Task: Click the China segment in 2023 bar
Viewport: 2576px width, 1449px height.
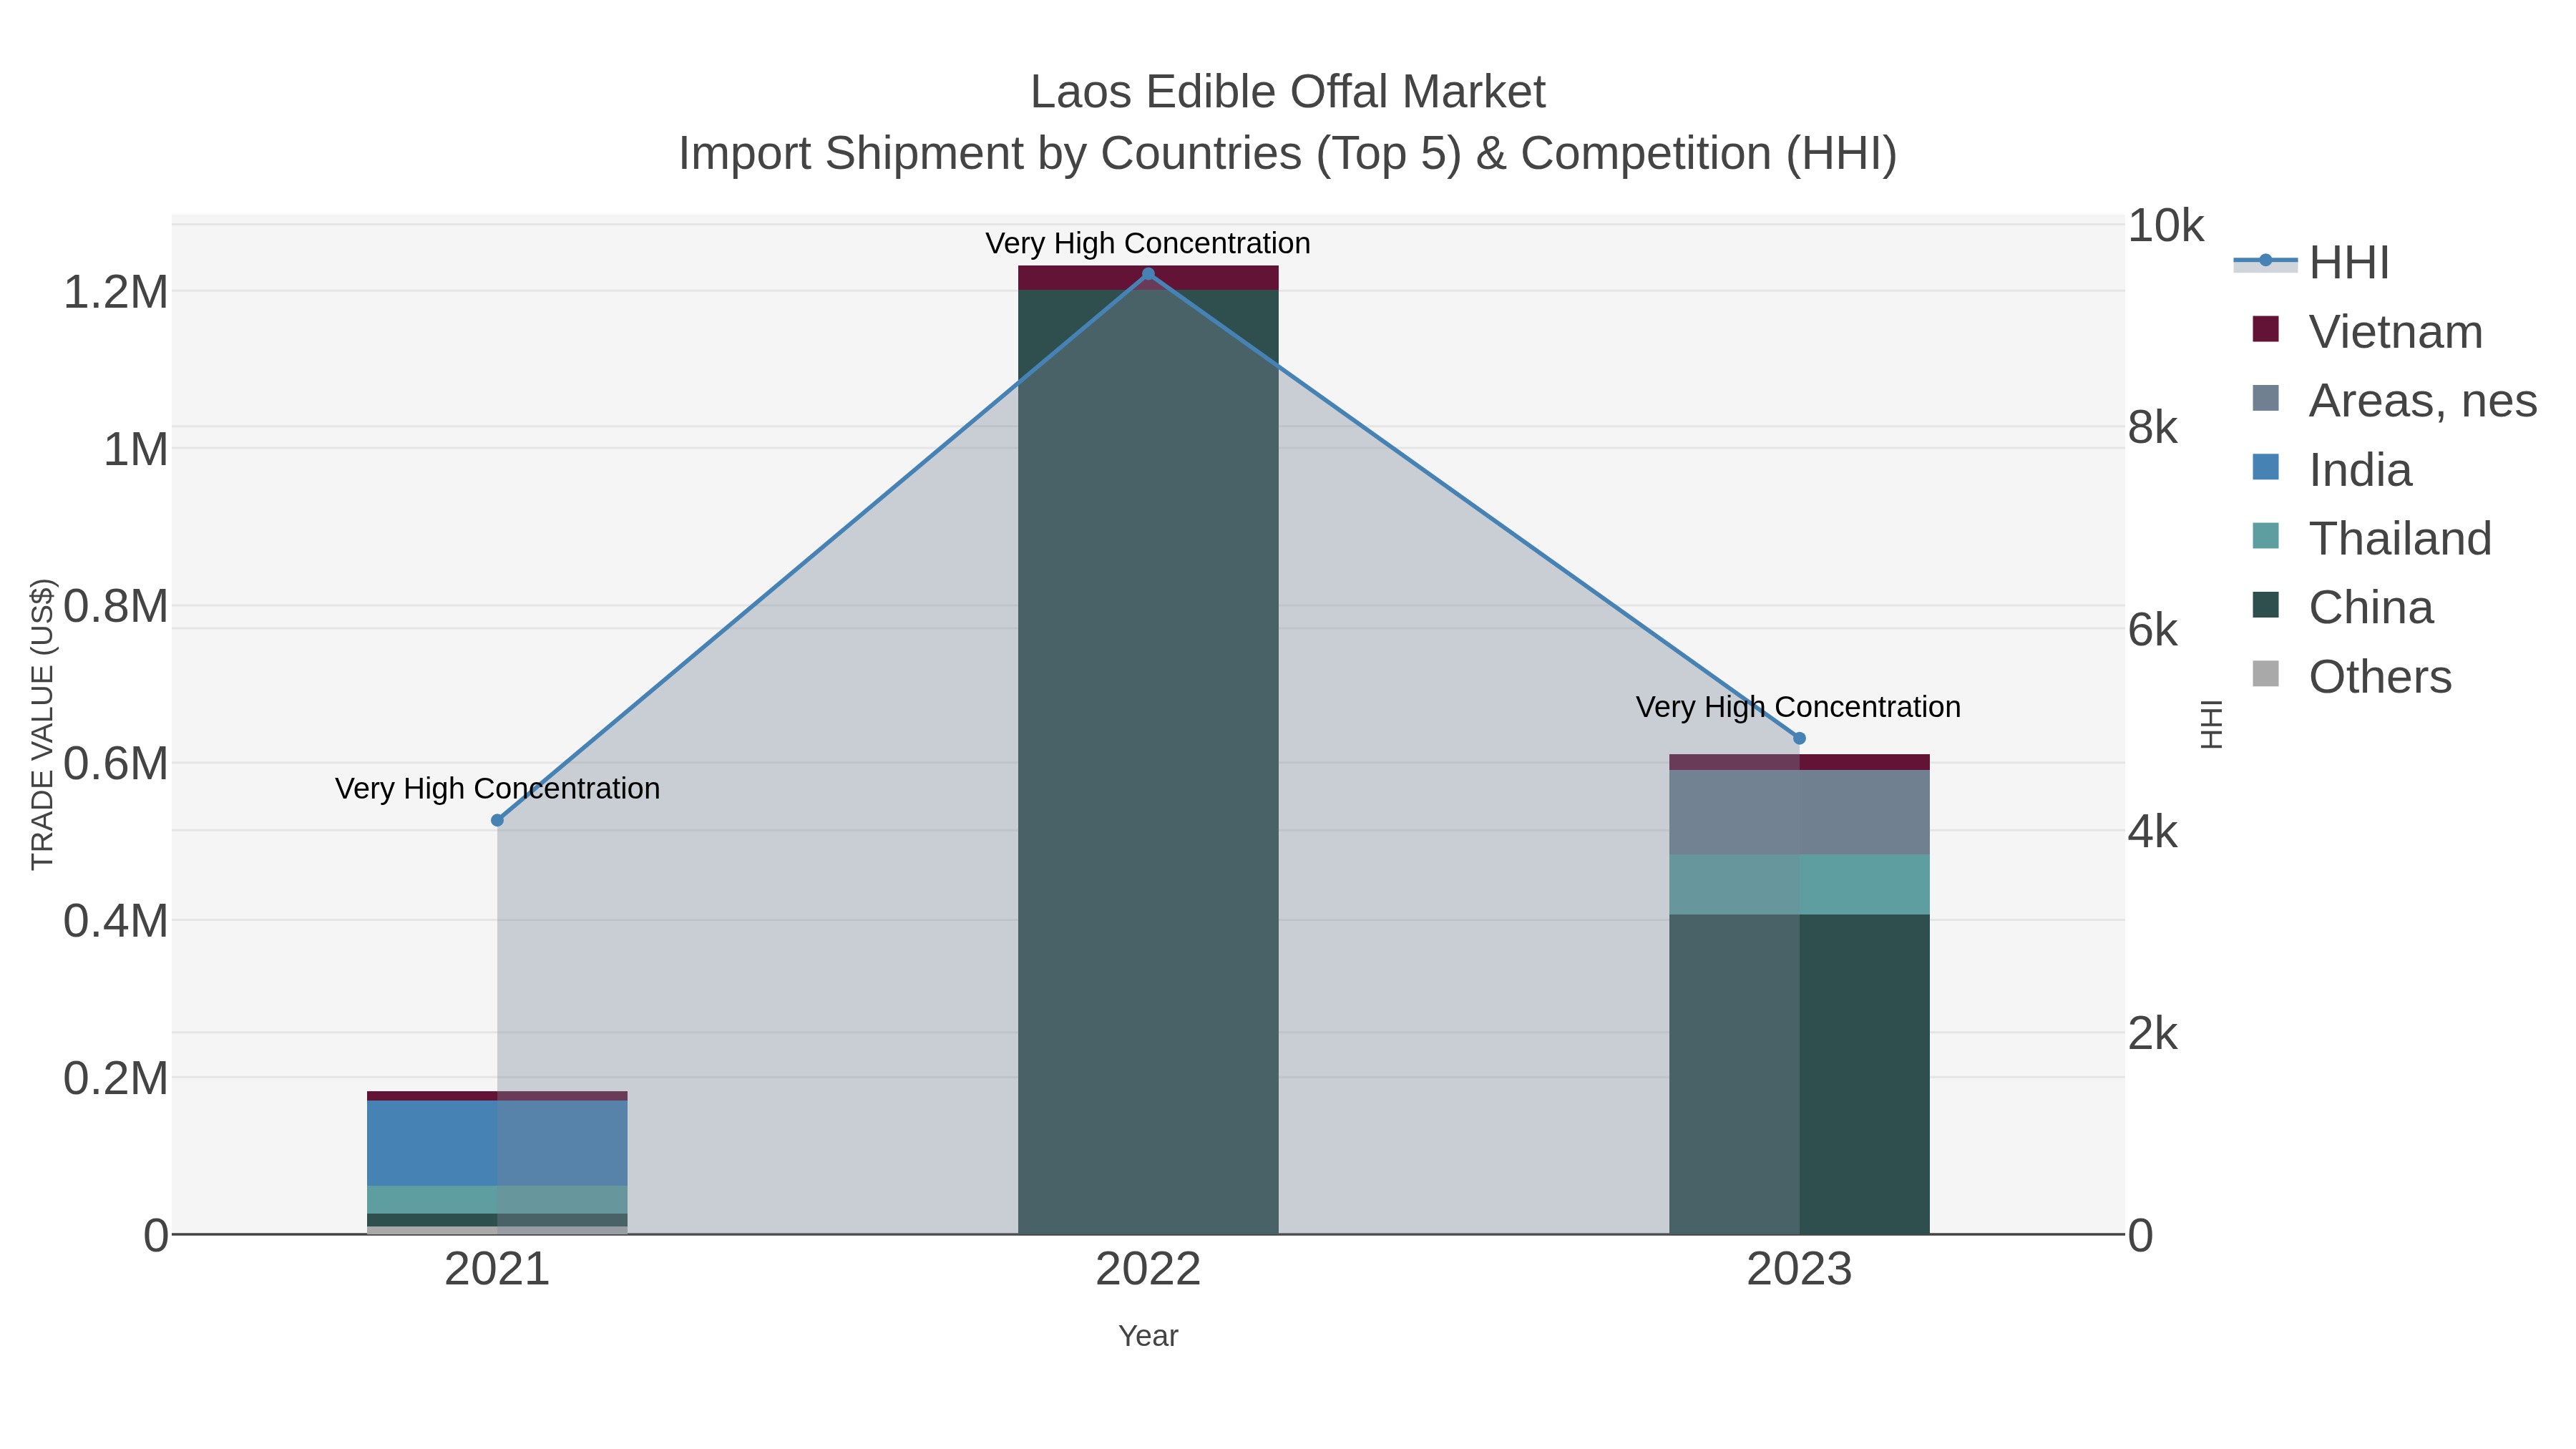Action: tap(1799, 1074)
